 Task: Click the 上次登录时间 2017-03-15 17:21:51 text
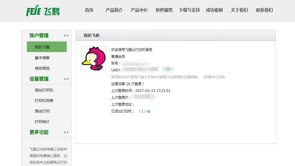pyautogui.click(x=141, y=91)
